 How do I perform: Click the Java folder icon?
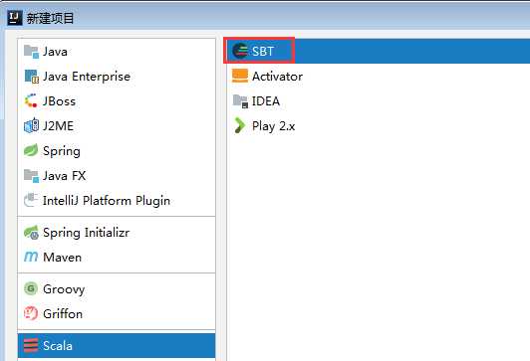31,52
